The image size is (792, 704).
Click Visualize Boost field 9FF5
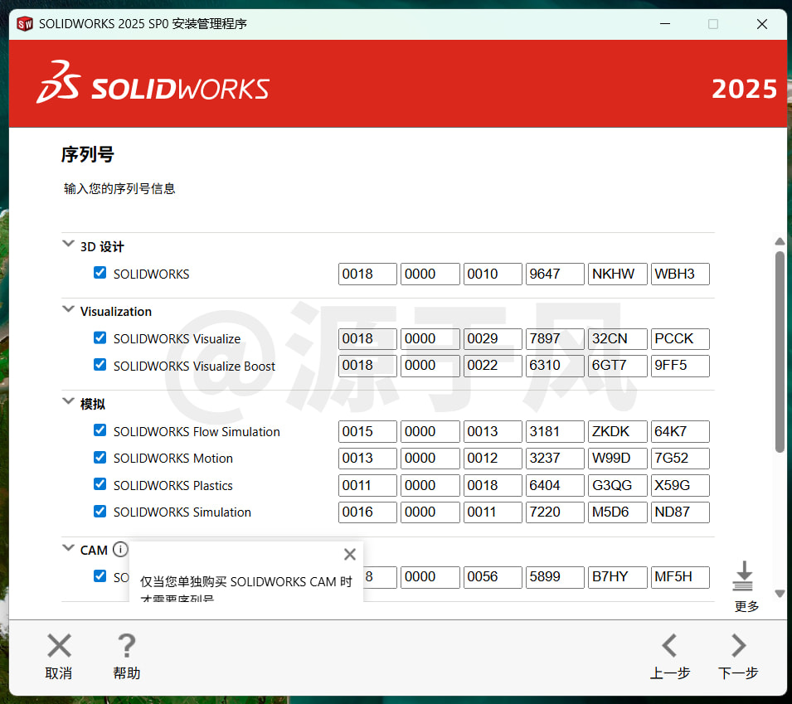click(x=680, y=366)
